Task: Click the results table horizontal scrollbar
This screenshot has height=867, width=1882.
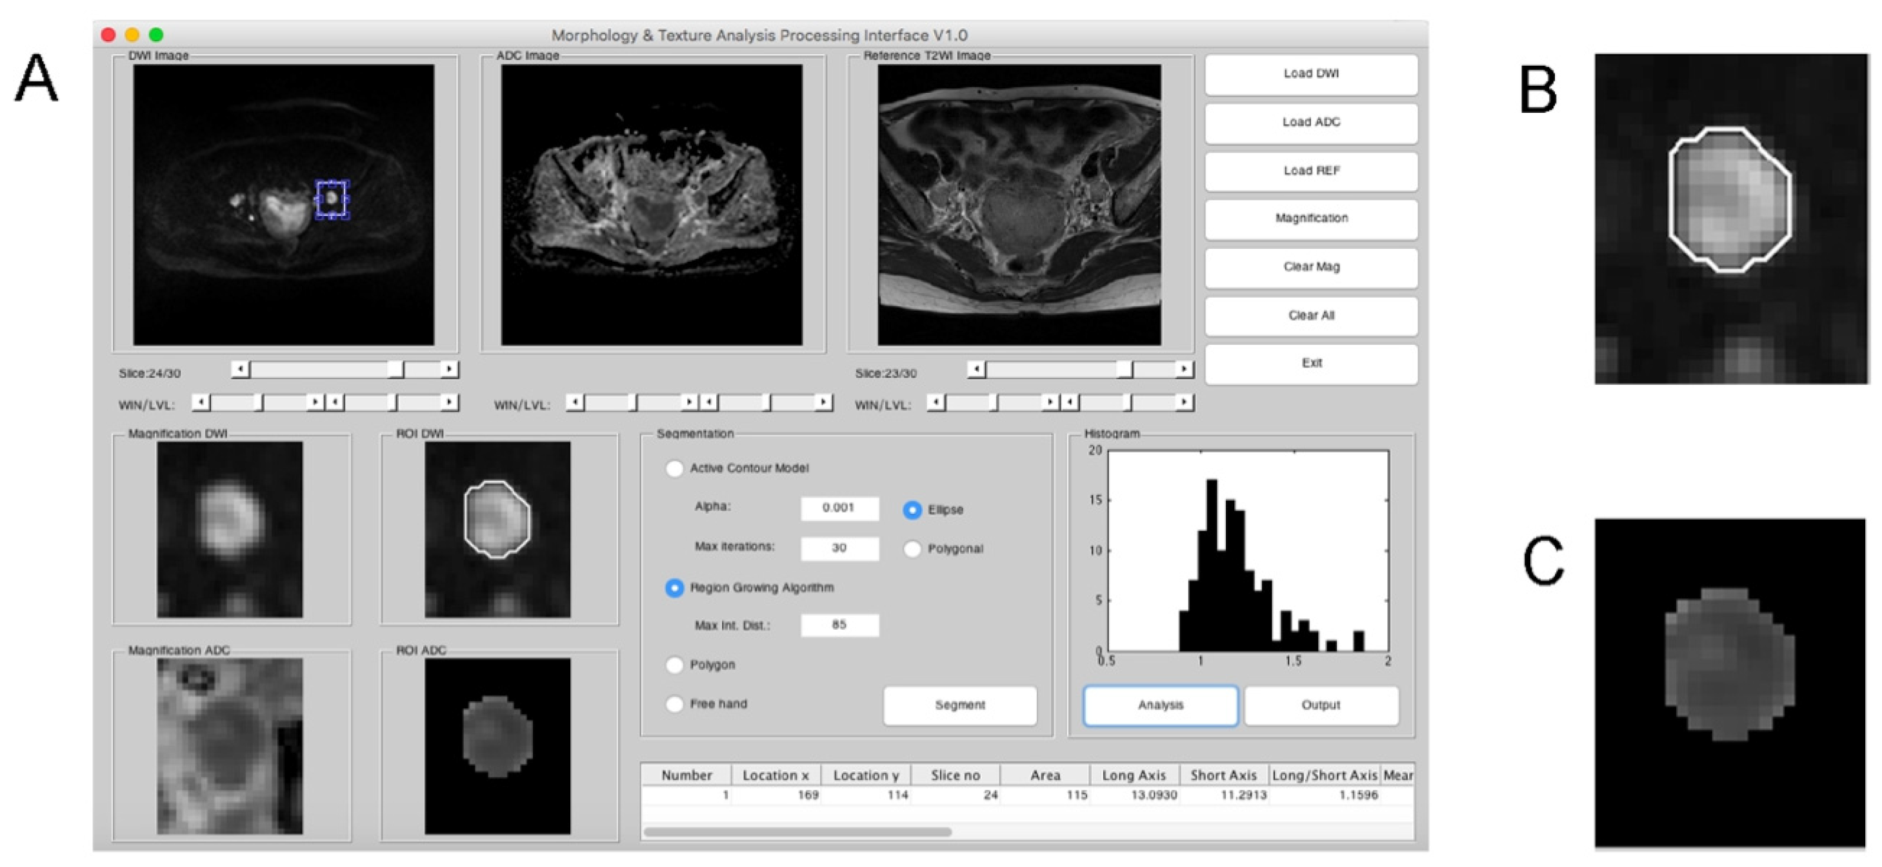Action: pos(798,832)
